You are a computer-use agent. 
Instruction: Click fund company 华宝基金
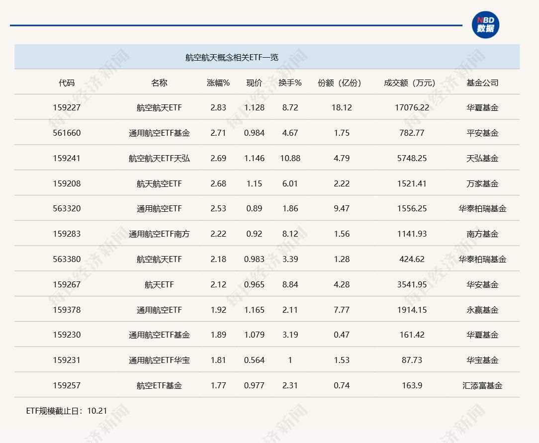click(x=482, y=360)
